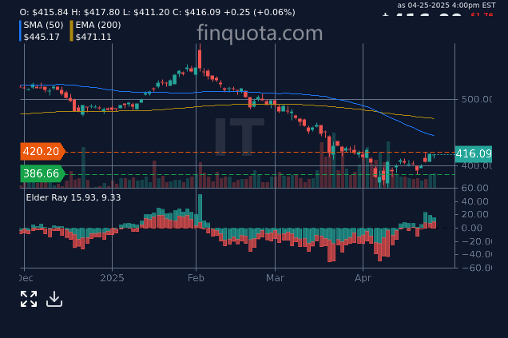The height and width of the screenshot is (338, 508).
Task: Click the EMA value $471.11
Action: coord(93,37)
